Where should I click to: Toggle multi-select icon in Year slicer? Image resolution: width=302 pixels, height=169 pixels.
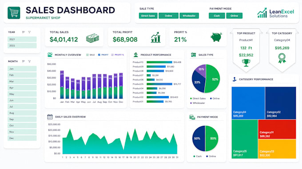(x=24, y=32)
